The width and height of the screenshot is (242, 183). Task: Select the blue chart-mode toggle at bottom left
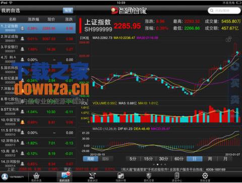click(91, 159)
